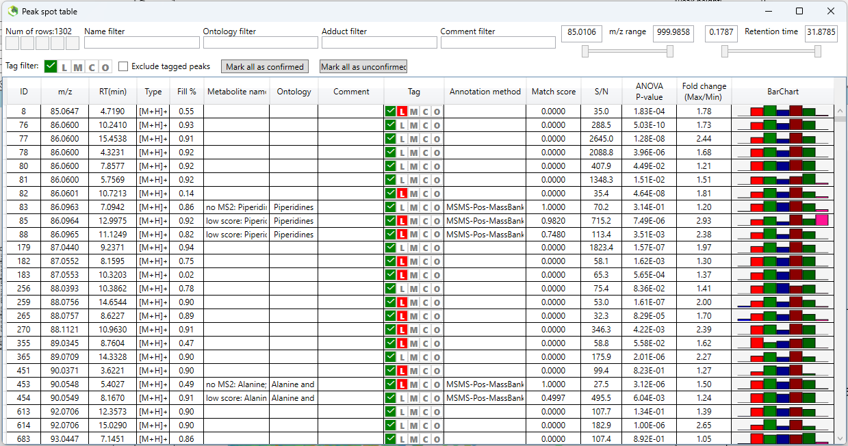This screenshot has height=446, width=848.
Task: Click the C tag in row ID 270
Action: (x=425, y=330)
